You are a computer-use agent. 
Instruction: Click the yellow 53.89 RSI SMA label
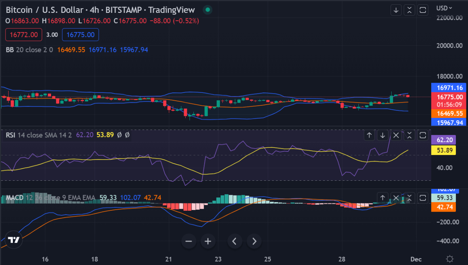444,150
